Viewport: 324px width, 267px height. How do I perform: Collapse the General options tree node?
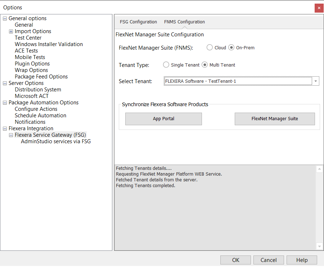click(5, 18)
